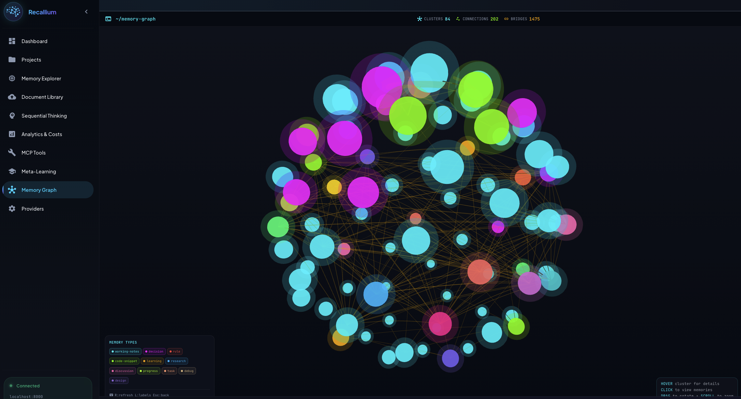
Task: Click the terminal icon next to ~/memory-graph
Action: (x=108, y=19)
